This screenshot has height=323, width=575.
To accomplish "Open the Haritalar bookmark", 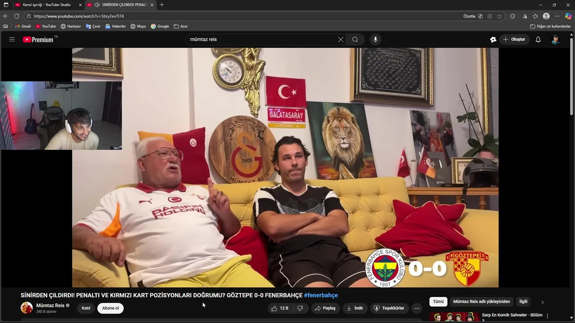I will point(71,26).
